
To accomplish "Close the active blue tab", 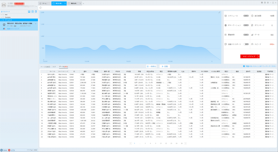I will pos(65,3).
